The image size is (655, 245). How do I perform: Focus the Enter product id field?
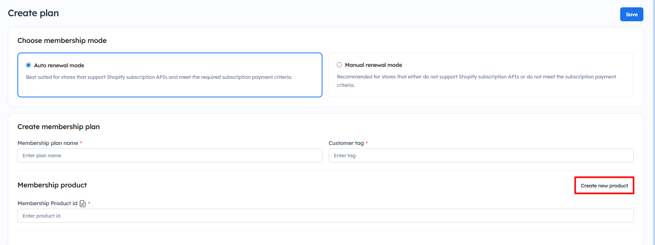point(325,216)
